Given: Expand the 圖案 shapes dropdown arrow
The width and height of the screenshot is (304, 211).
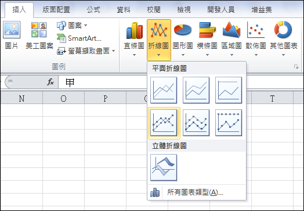Looking at the screenshot, I should [x=85, y=25].
